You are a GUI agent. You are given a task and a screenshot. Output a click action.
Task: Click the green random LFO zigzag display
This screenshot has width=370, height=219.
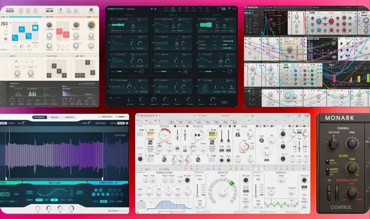click(281, 204)
